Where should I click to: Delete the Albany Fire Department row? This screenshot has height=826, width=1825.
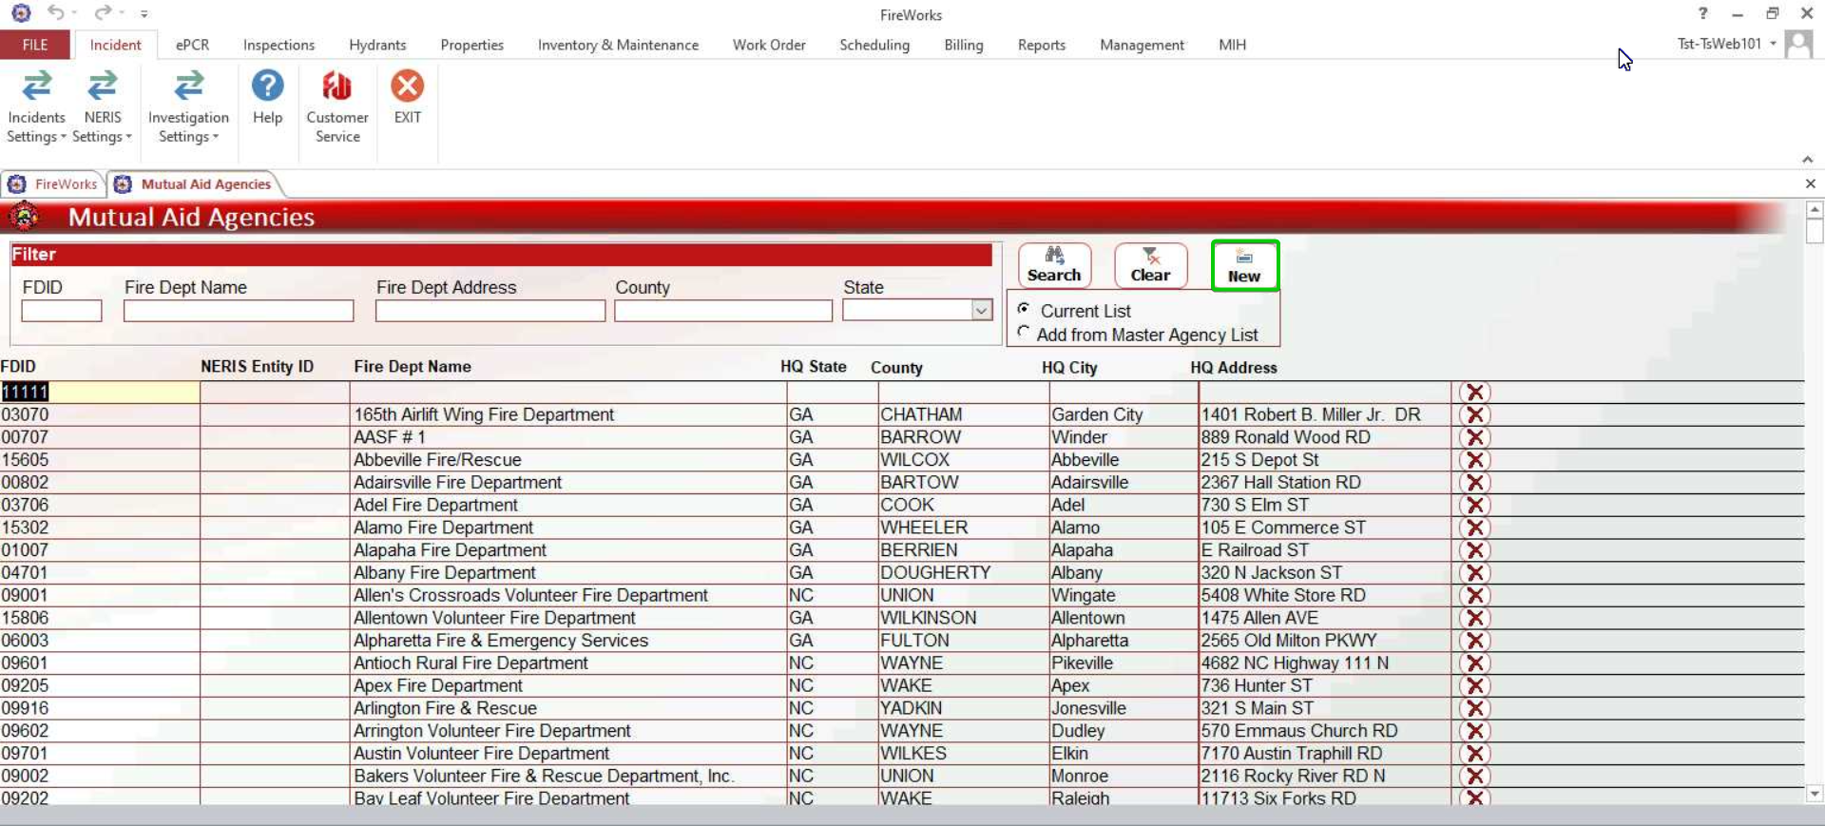pyautogui.click(x=1474, y=573)
